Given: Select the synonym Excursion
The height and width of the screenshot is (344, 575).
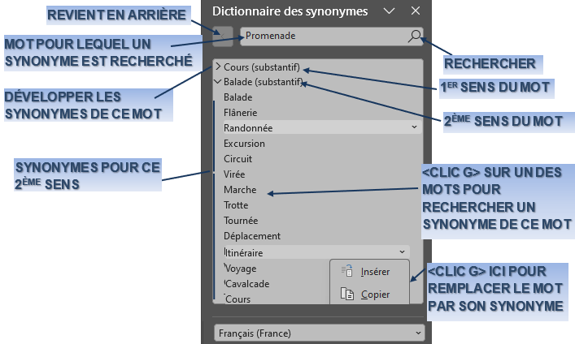Looking at the screenshot, I should 244,144.
